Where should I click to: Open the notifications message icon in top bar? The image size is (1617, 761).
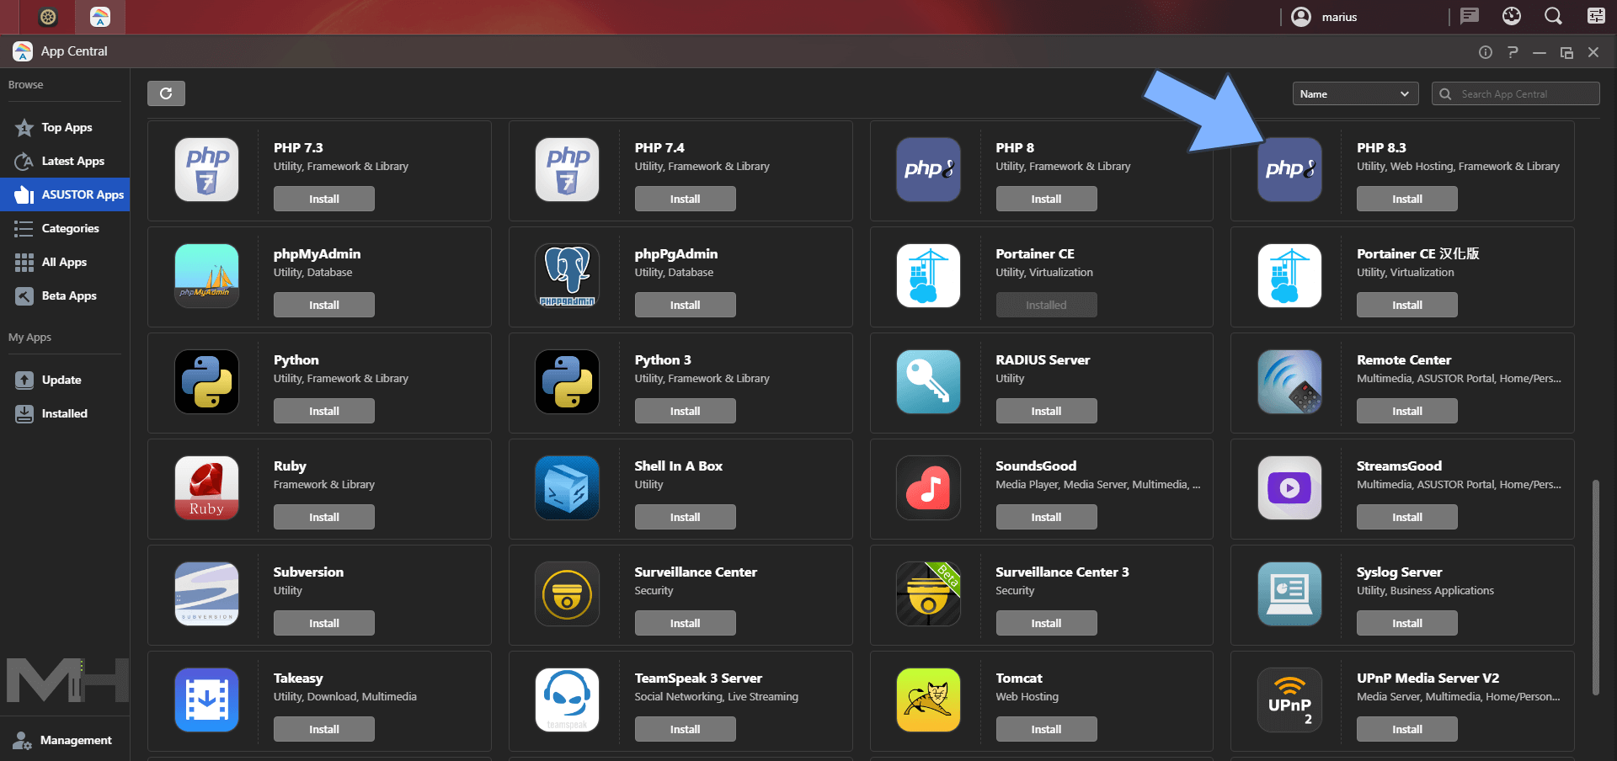click(1470, 16)
